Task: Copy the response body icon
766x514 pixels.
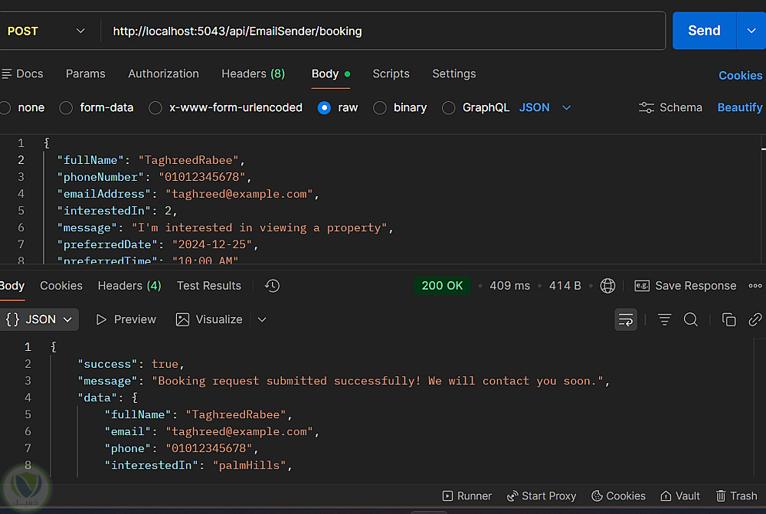Action: tap(728, 319)
